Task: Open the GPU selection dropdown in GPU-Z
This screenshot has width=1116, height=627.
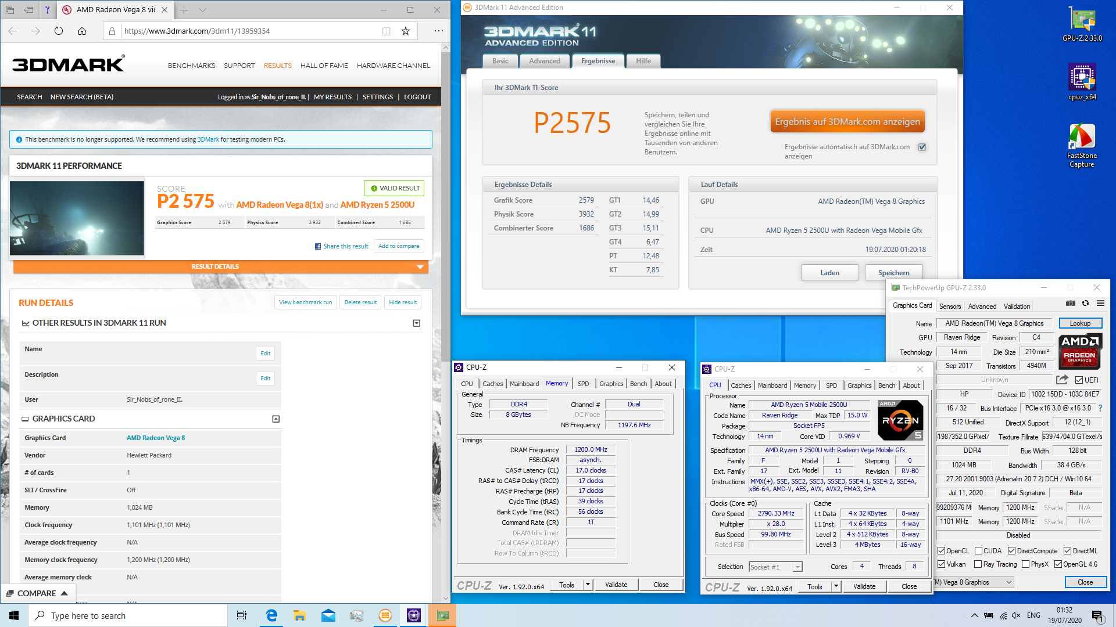Action: point(1008,582)
